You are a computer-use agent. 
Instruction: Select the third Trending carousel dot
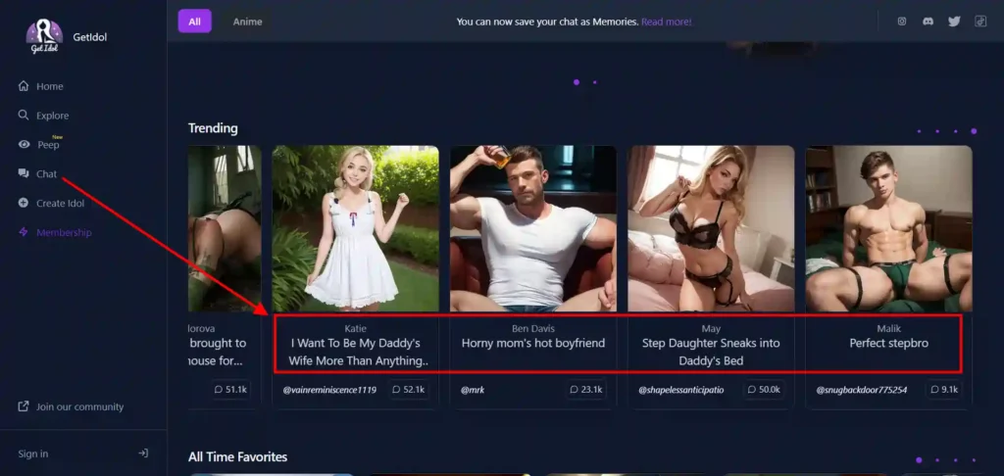pos(955,131)
